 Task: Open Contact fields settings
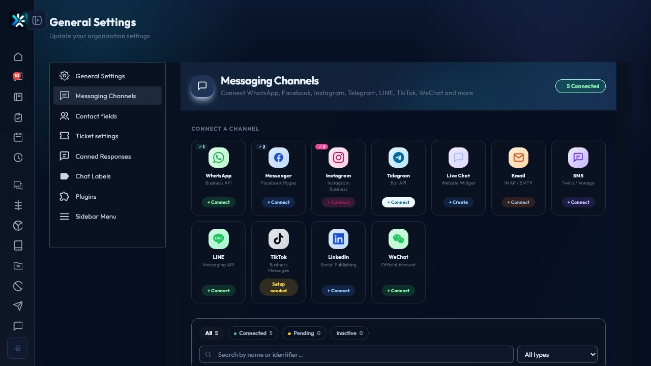(107, 116)
